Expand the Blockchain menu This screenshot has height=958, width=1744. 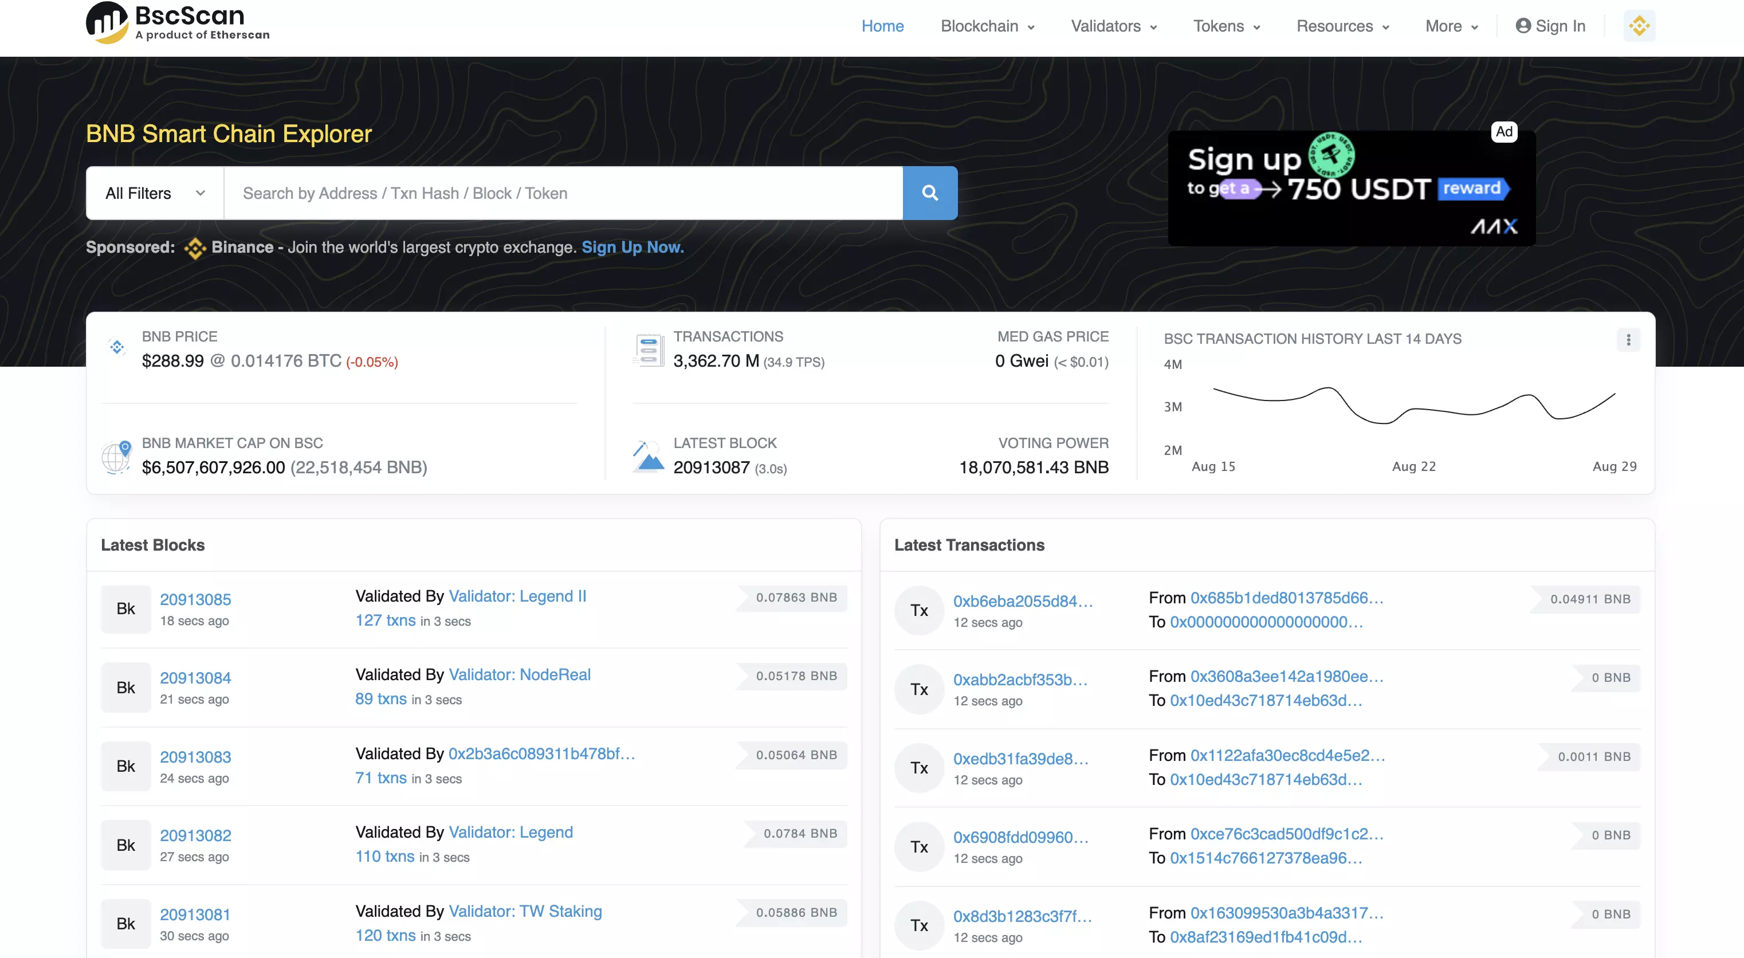pyautogui.click(x=987, y=26)
